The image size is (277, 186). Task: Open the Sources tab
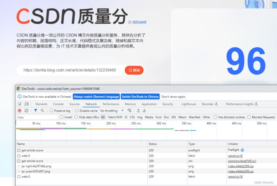75,104
